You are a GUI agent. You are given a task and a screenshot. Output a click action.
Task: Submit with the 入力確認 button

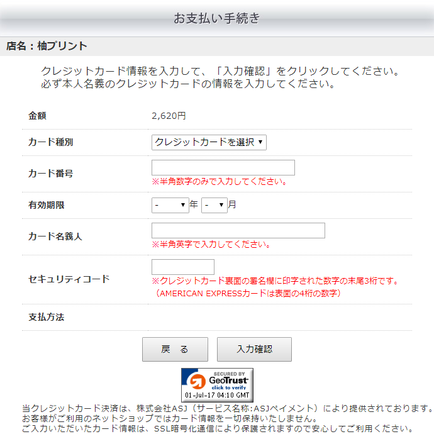[x=254, y=350]
